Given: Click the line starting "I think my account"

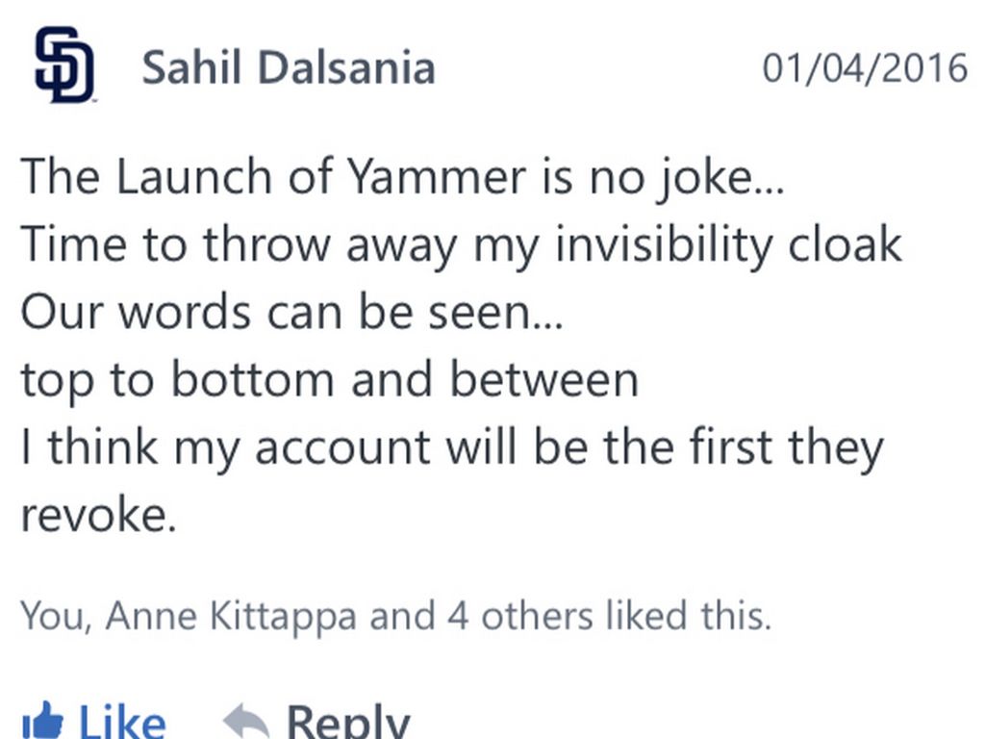Looking at the screenshot, I should (x=451, y=448).
